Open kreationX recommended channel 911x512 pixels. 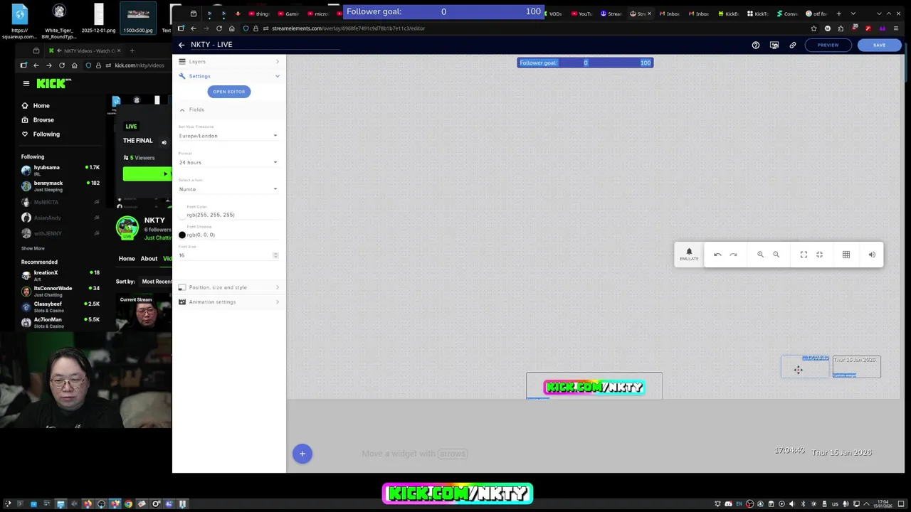coord(60,275)
